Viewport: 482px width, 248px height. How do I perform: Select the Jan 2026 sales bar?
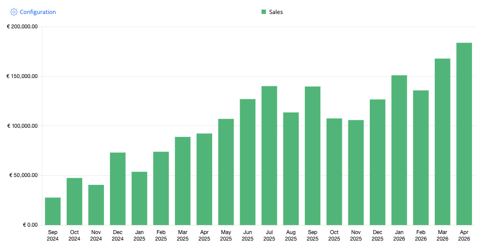click(x=399, y=150)
